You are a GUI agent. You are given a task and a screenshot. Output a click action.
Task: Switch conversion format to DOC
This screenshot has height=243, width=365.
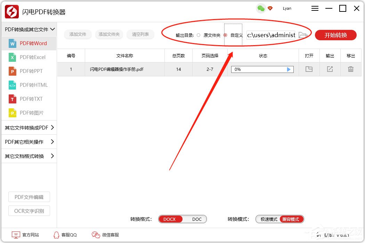197,219
